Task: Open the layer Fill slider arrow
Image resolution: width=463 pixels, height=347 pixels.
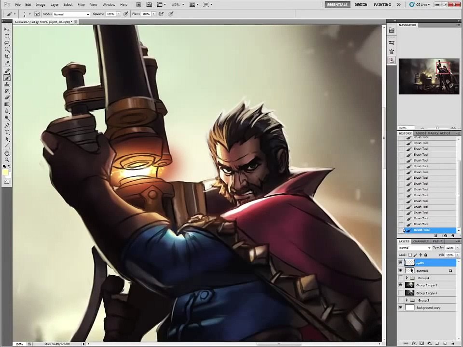Action: (457, 255)
